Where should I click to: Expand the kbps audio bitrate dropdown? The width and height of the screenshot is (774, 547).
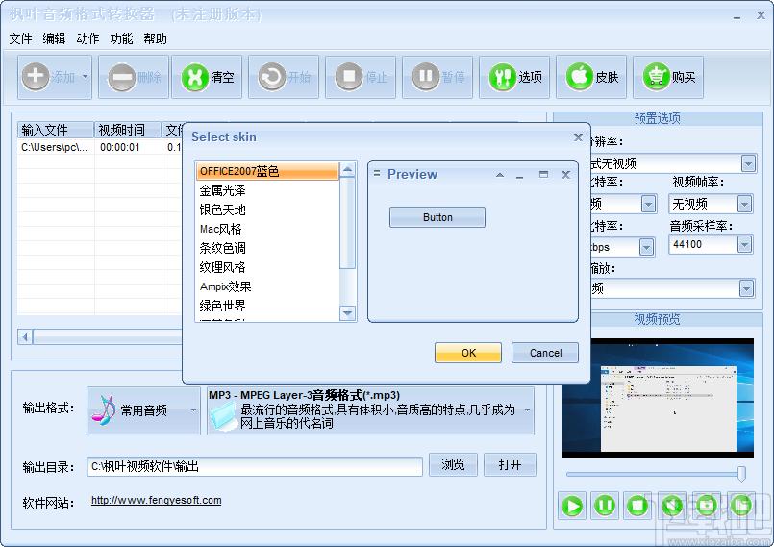click(x=647, y=247)
